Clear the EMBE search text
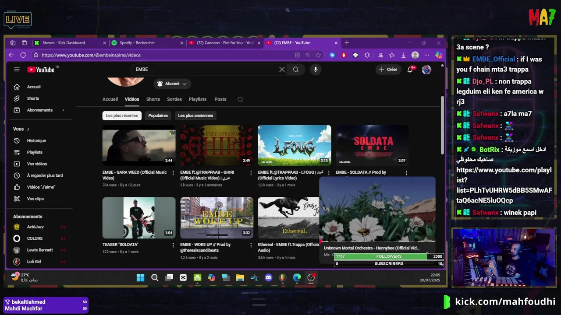561x315 pixels. [x=282, y=70]
